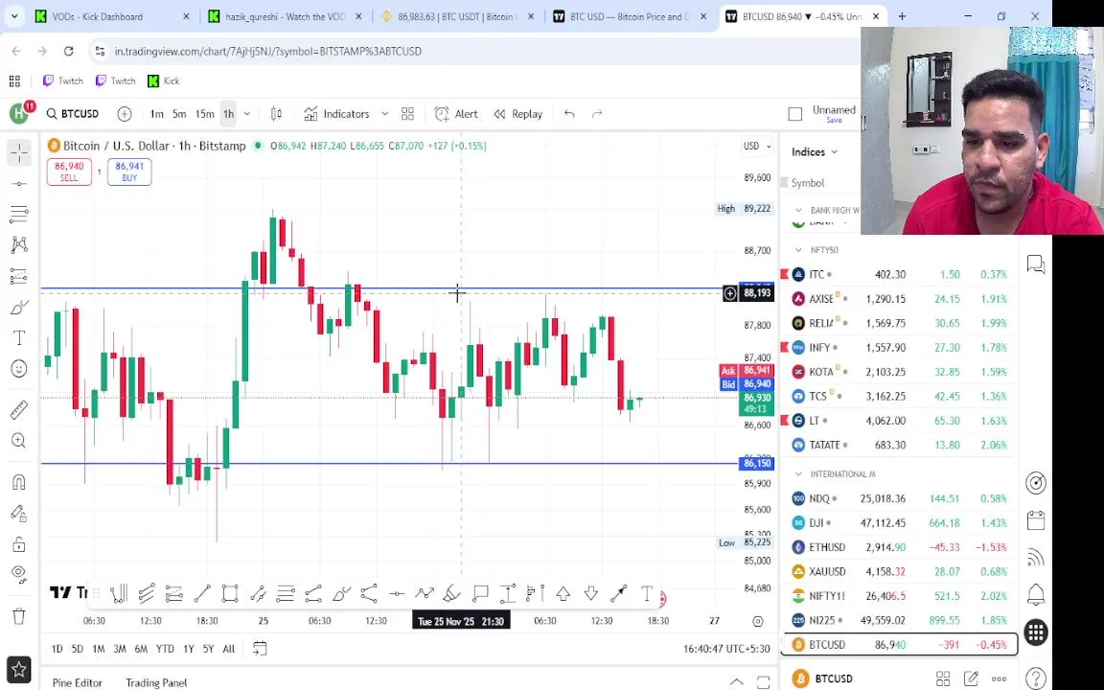The width and height of the screenshot is (1104, 690).
Task: Select the ruler measure tool
Action: [x=19, y=410]
